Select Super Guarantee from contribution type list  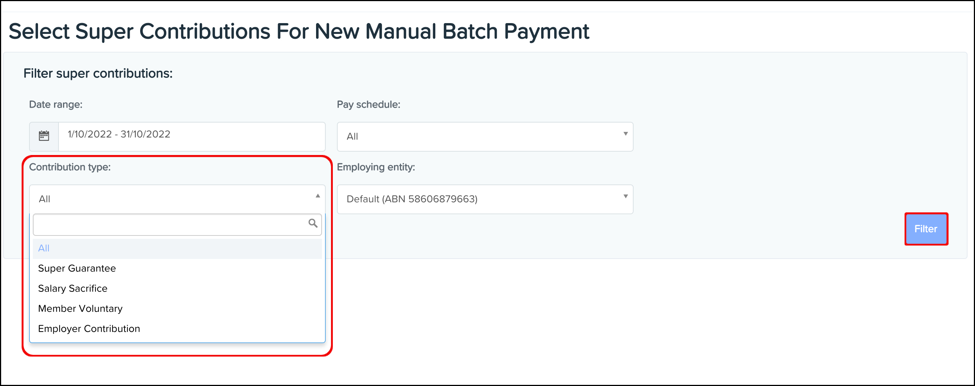[77, 268]
